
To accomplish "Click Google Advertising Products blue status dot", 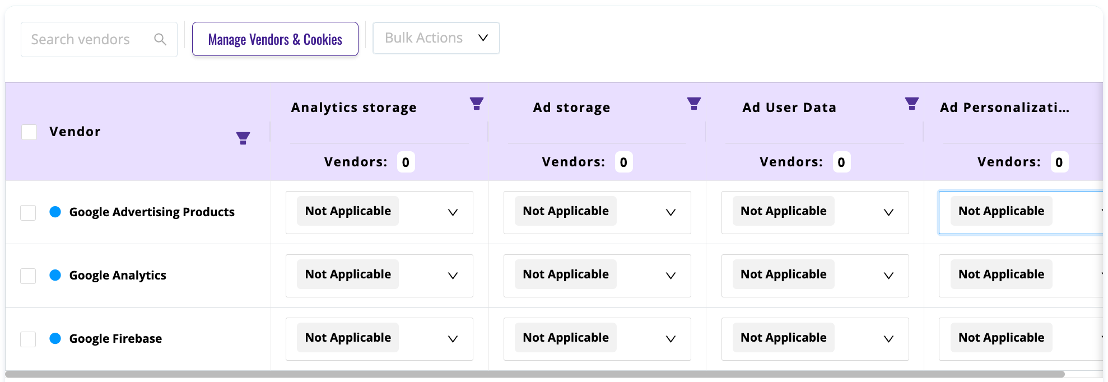I will (x=55, y=212).
